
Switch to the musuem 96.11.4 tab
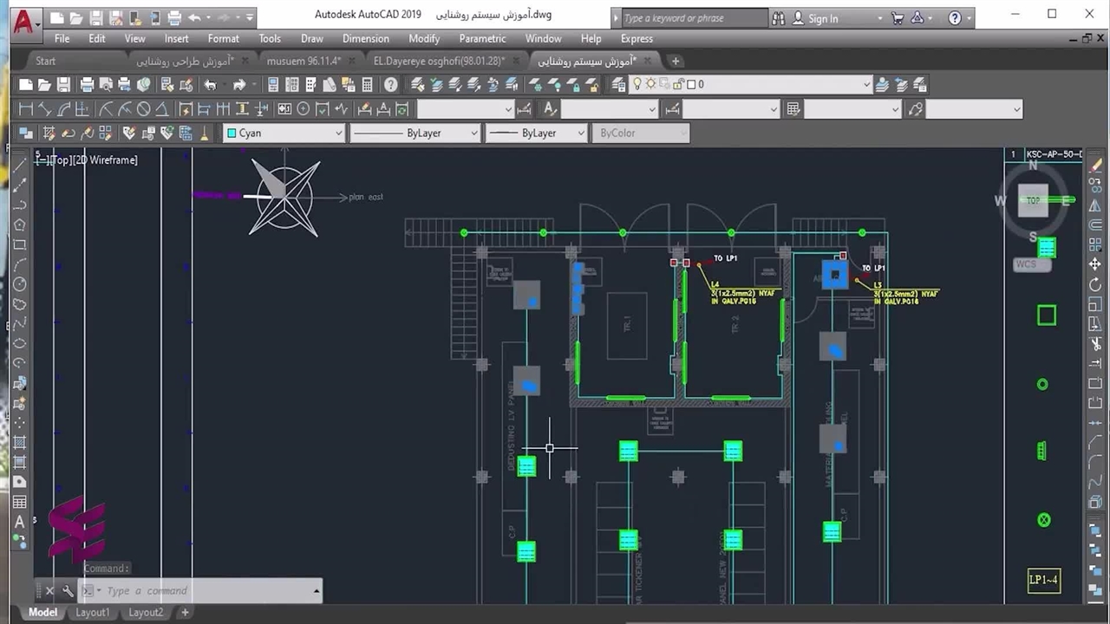pos(304,61)
